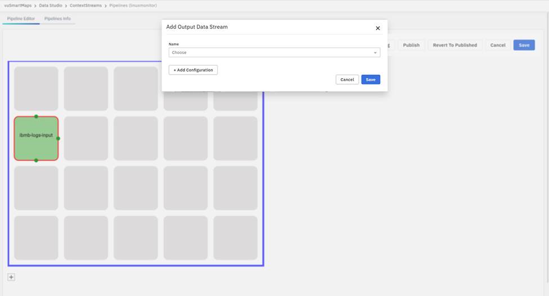This screenshot has height=296, width=549.
Task: Click the + Add Configuration button
Action: [x=193, y=70]
